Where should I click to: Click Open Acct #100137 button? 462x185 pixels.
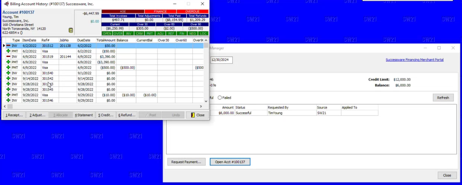[x=230, y=162]
